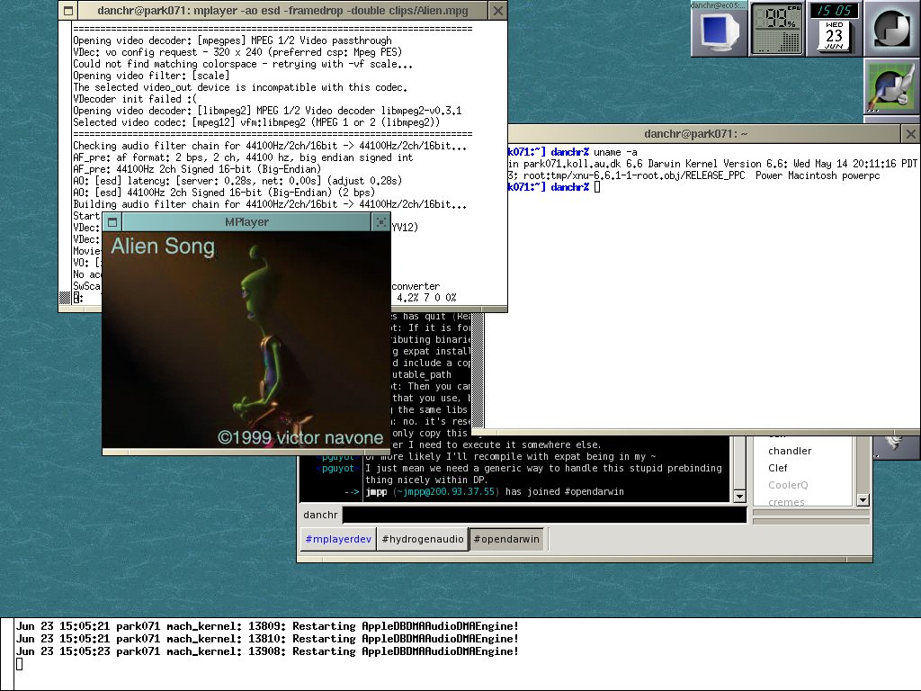
Task: Click the MPlayer window's left titlebar button
Action: tap(112, 222)
